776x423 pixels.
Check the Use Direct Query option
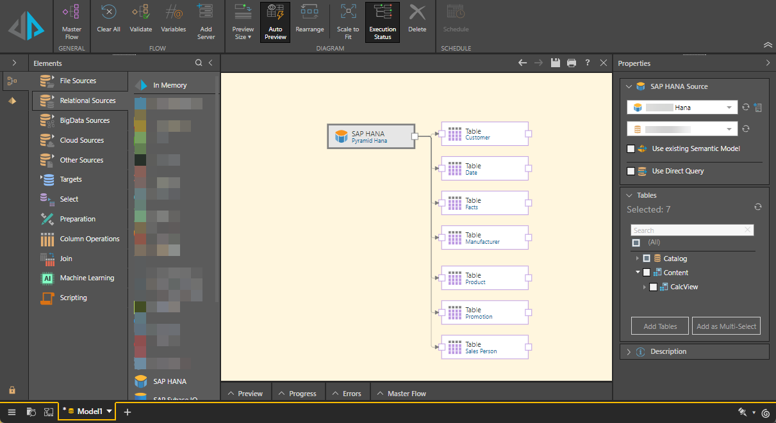[631, 172]
